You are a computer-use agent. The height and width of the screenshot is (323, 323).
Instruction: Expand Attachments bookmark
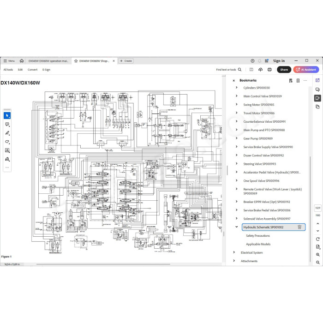(x=234, y=261)
